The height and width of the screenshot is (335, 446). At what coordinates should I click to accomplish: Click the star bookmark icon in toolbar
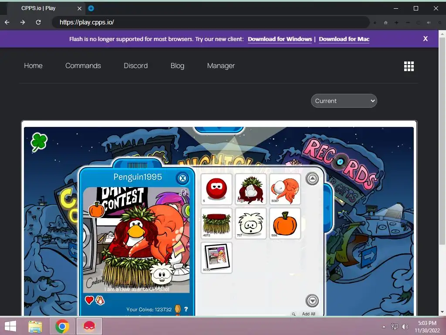pos(375,23)
